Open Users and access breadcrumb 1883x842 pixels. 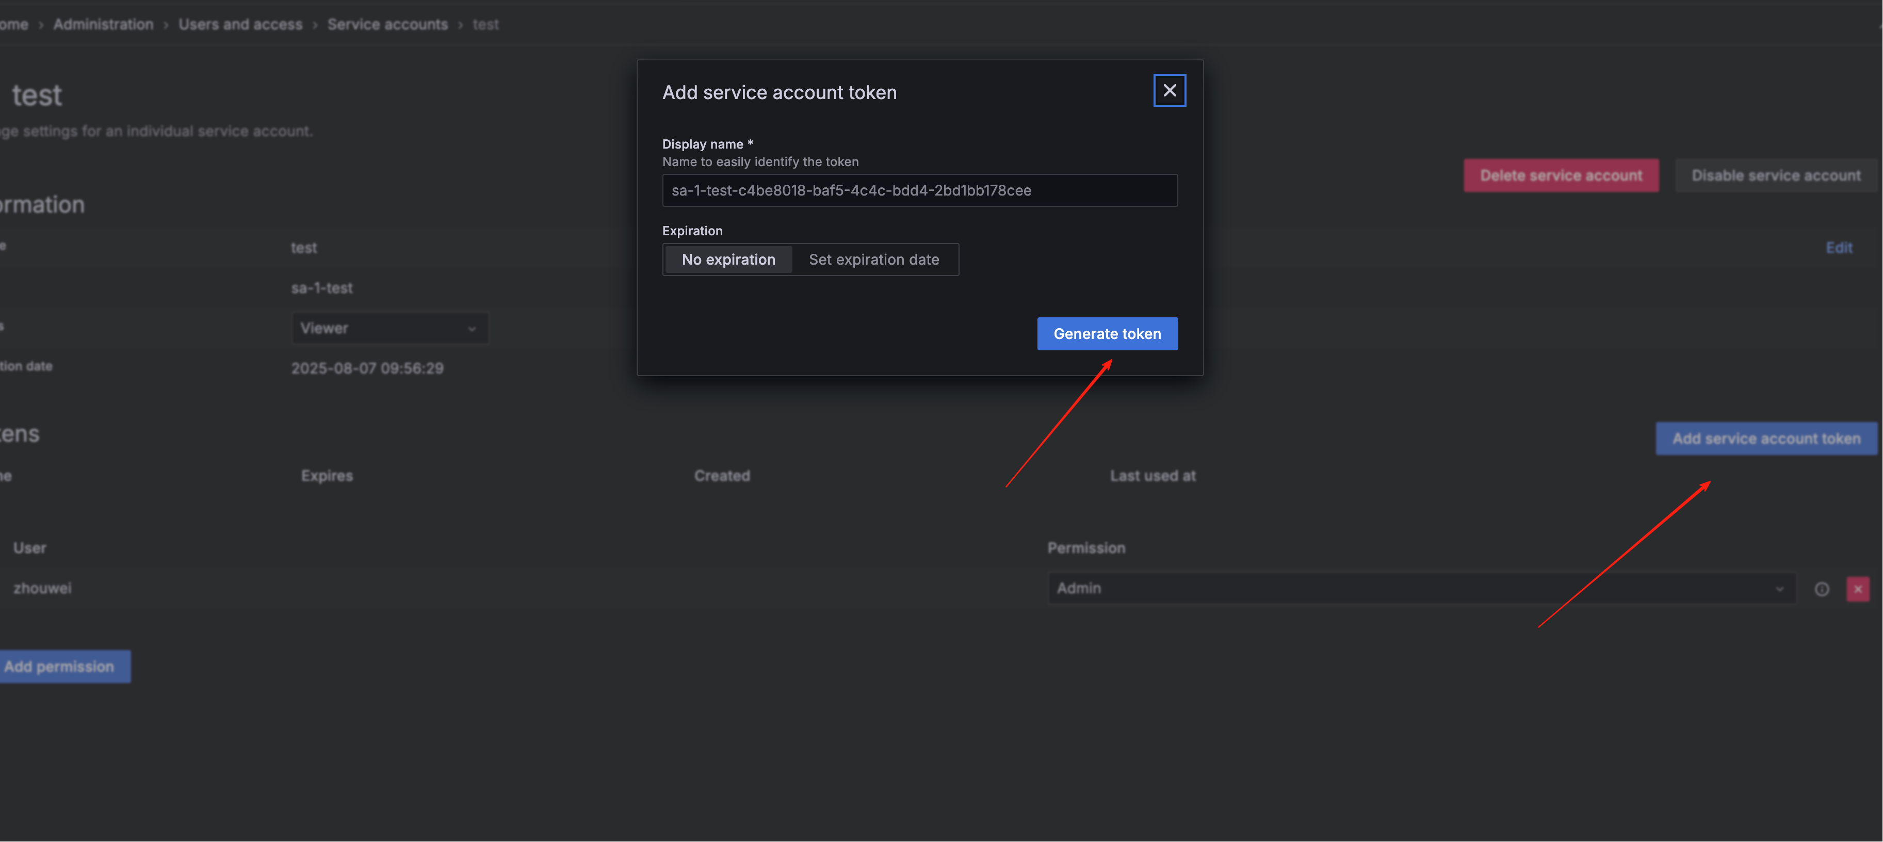point(240,24)
